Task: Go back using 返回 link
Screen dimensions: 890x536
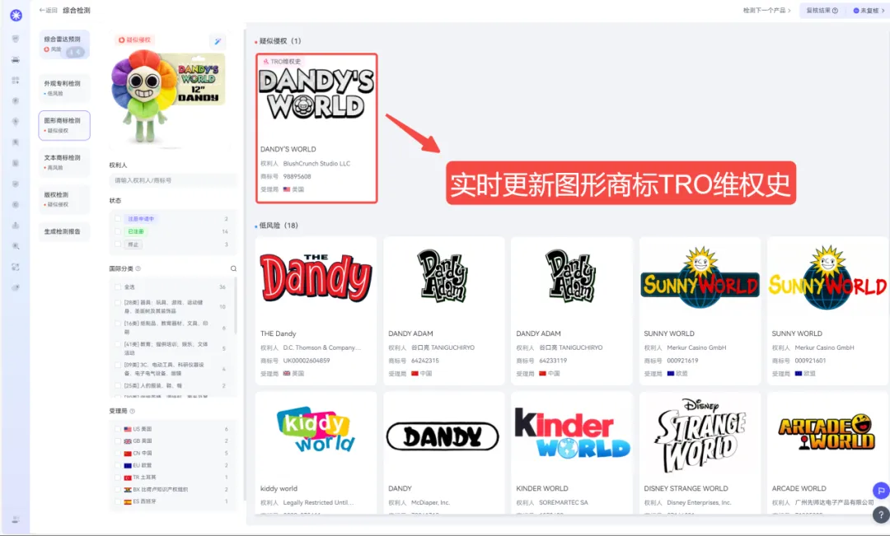Action: (x=49, y=10)
